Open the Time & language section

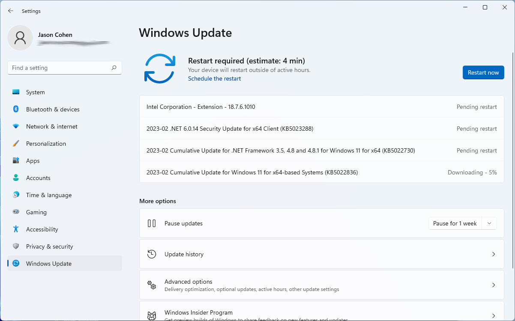click(48, 195)
